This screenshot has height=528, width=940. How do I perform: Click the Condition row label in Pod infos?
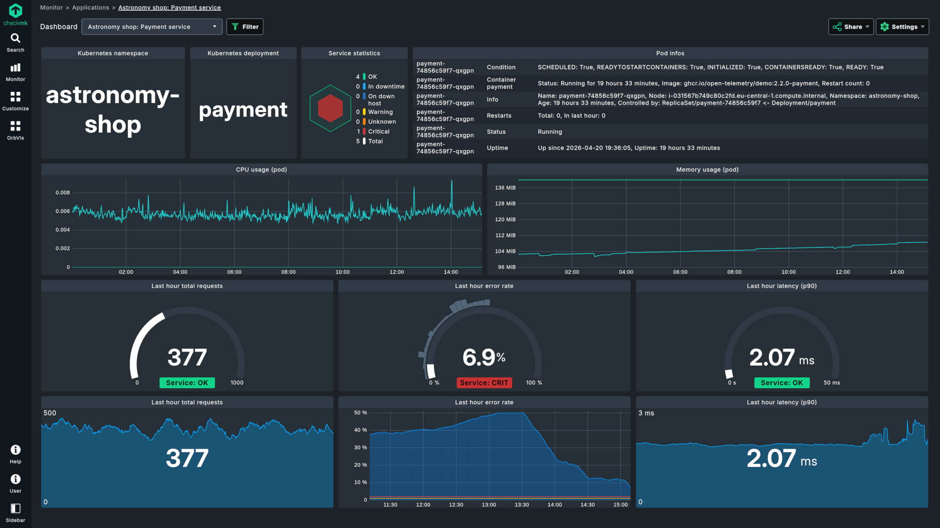[x=501, y=67]
